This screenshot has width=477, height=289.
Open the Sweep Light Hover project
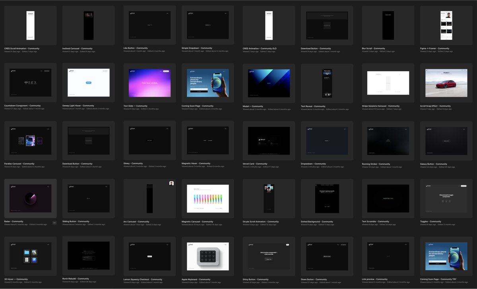click(88, 82)
